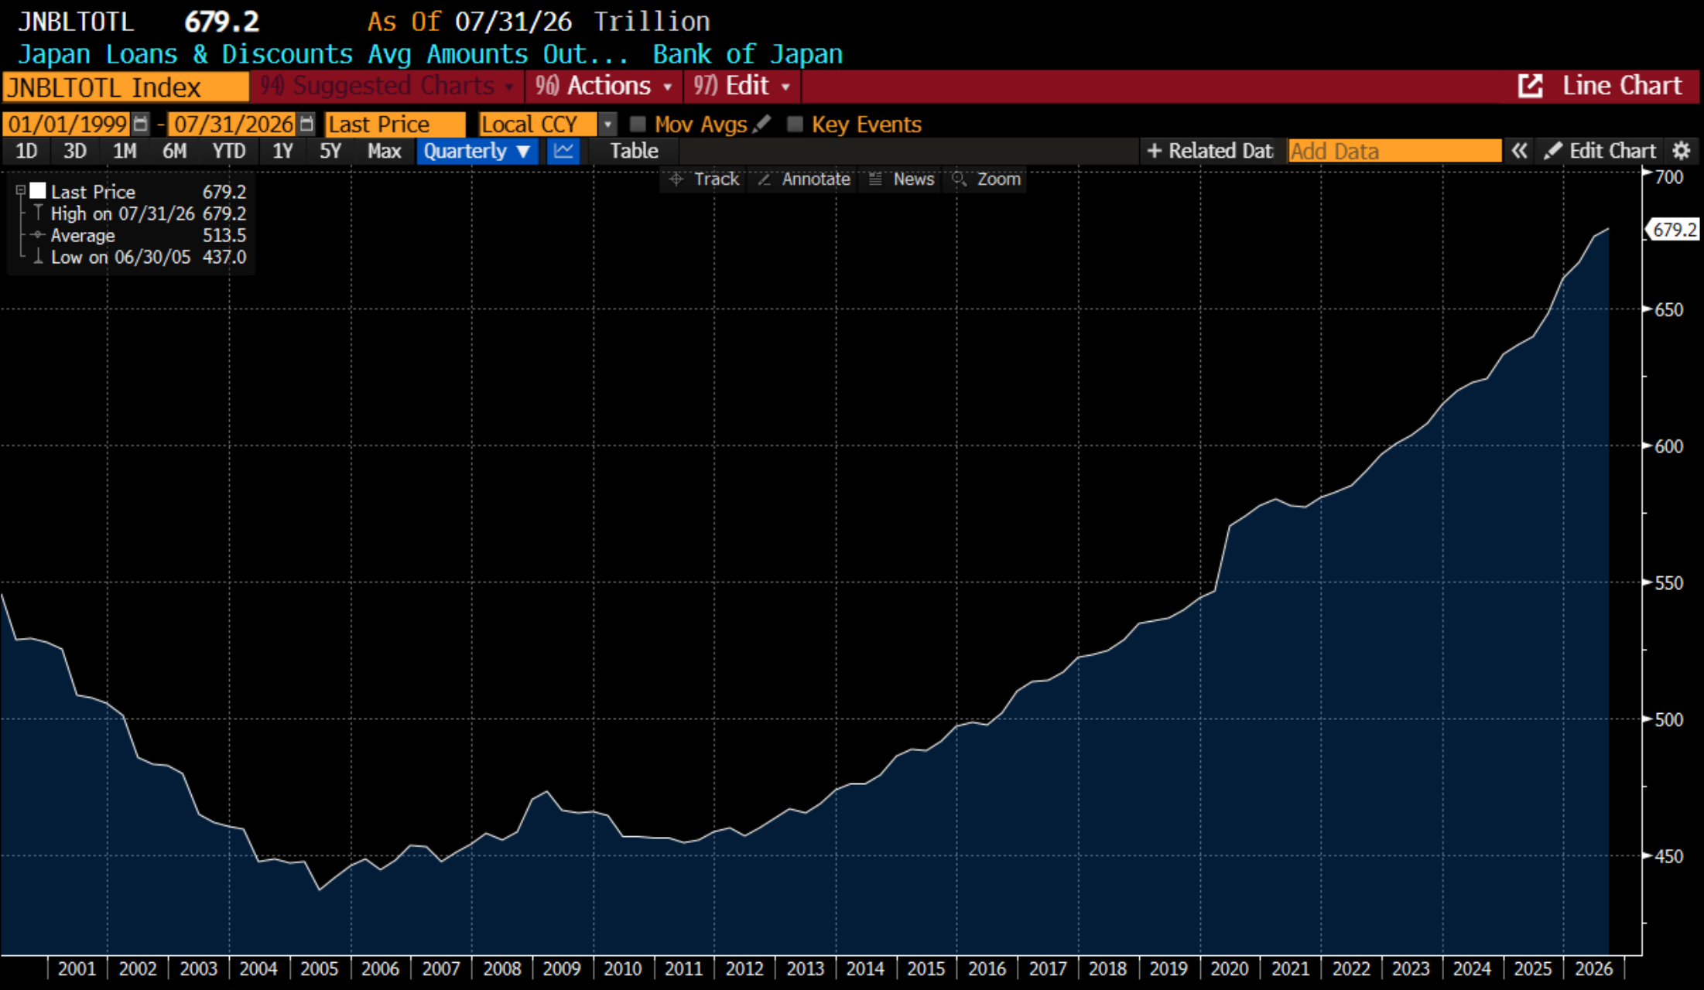Select the YTD range tab

coord(229,151)
